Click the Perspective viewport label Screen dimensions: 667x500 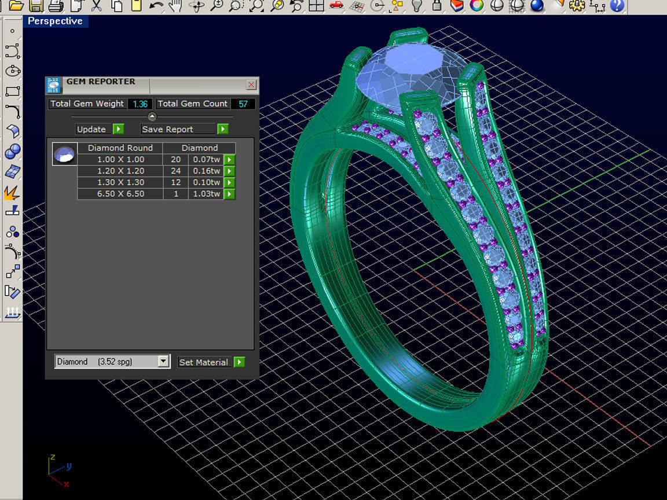click(56, 21)
